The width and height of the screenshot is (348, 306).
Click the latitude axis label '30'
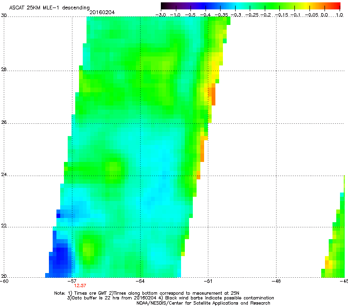click(x=4, y=16)
